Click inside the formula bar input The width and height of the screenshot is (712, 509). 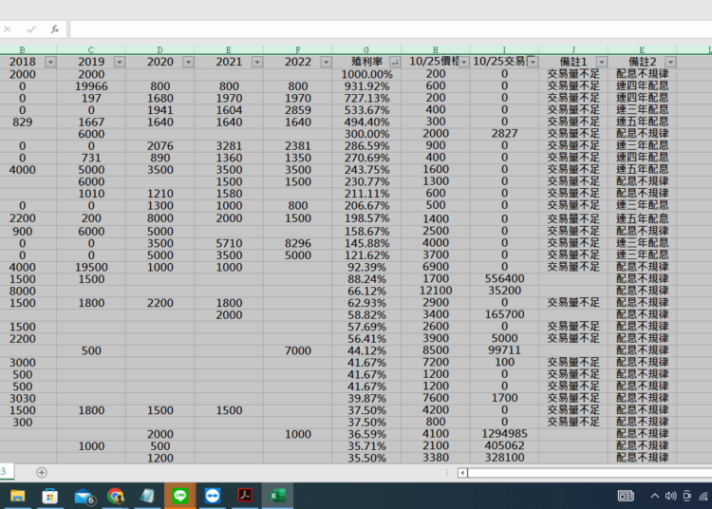[380, 29]
